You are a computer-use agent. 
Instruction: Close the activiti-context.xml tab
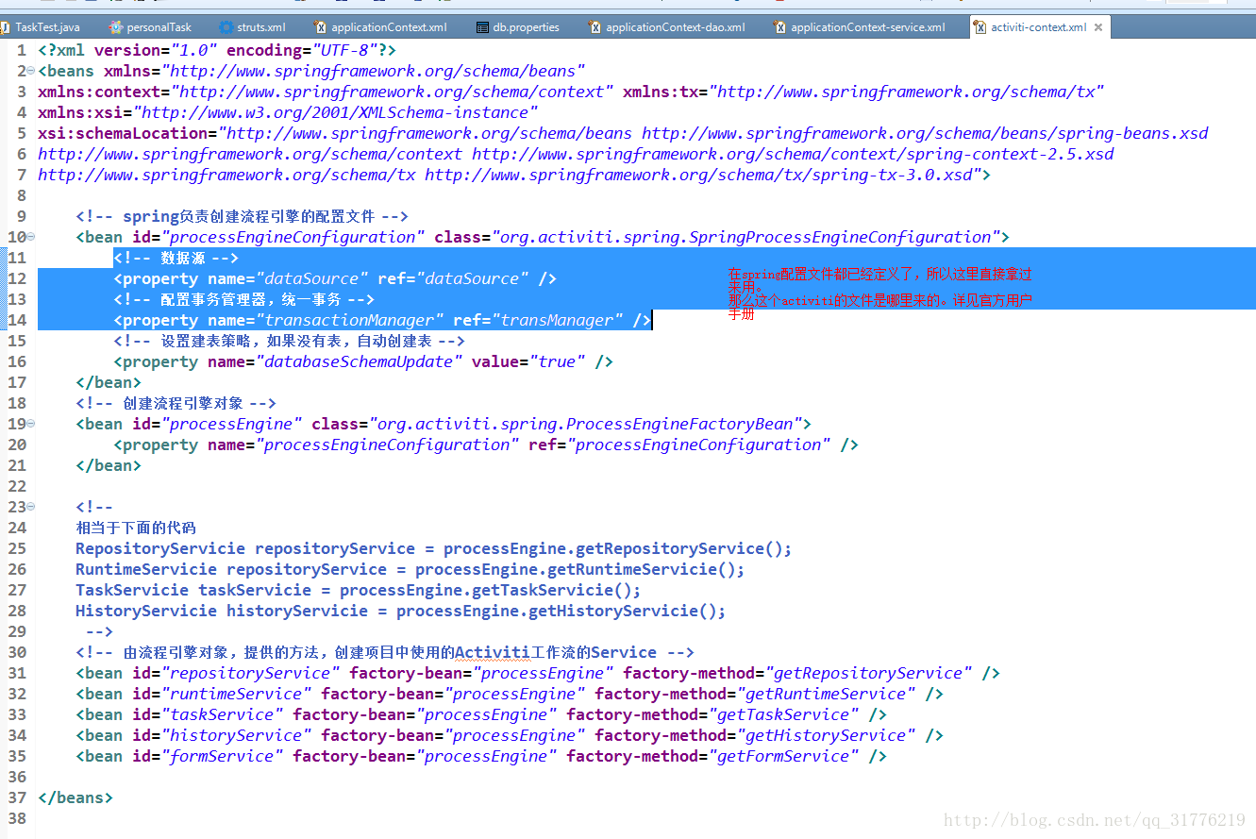point(1097,27)
